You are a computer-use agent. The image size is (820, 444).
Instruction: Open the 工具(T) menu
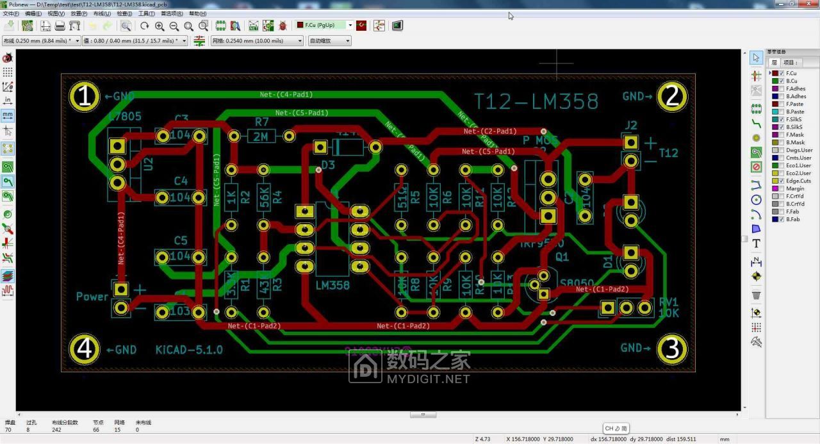point(147,13)
